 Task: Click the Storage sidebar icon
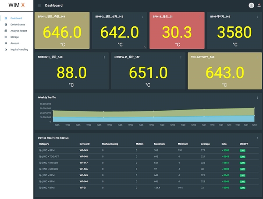(6, 37)
